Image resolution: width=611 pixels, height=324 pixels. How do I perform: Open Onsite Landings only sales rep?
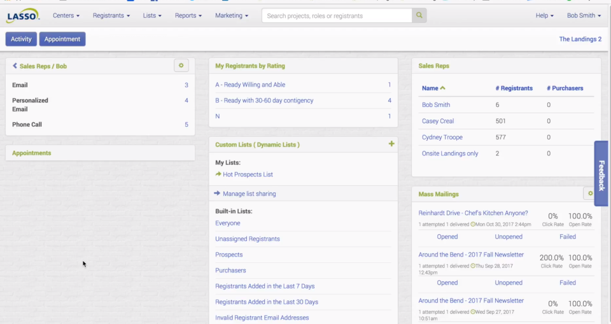click(x=450, y=153)
